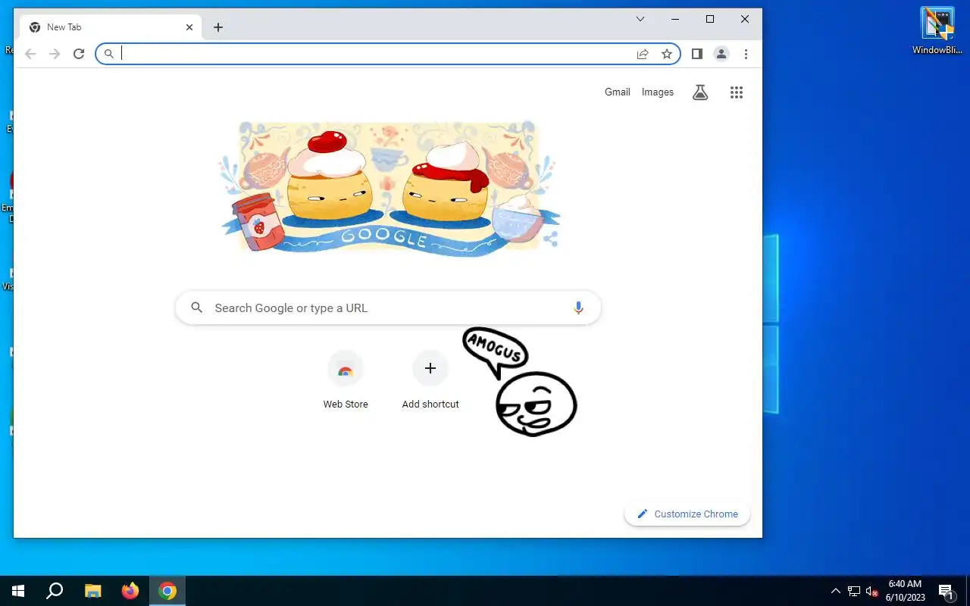Open Search Labs flask icon
Screen dimensions: 970x606
[x=700, y=92]
